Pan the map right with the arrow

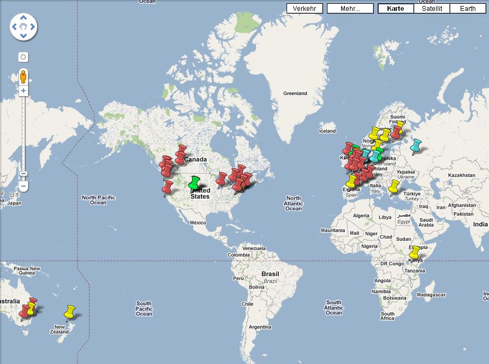32,27
